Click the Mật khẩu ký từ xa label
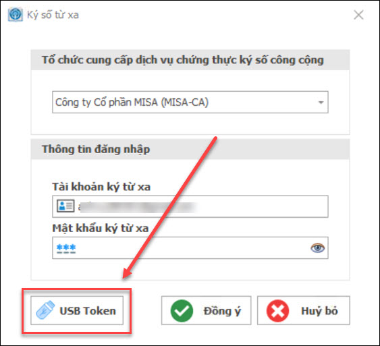The height and width of the screenshot is (346, 380). tap(101, 229)
